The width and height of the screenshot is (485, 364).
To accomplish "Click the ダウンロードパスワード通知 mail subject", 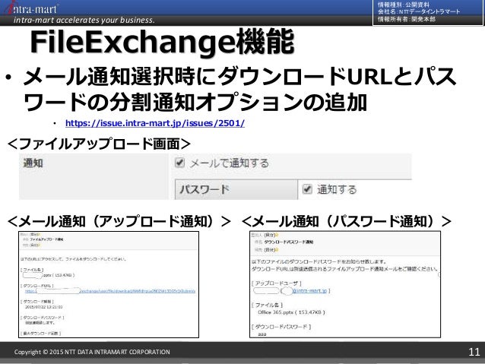I will click(288, 242).
